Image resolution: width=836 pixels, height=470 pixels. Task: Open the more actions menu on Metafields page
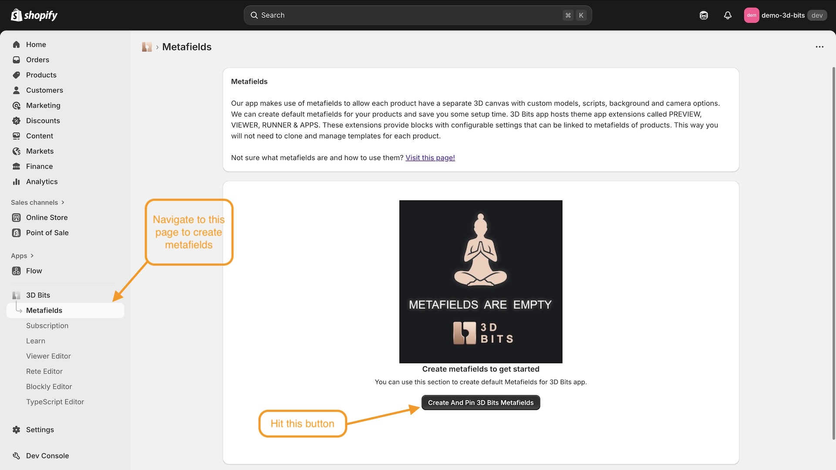point(820,47)
